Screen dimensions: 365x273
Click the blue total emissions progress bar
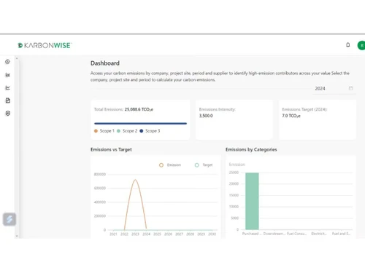[x=140, y=124]
